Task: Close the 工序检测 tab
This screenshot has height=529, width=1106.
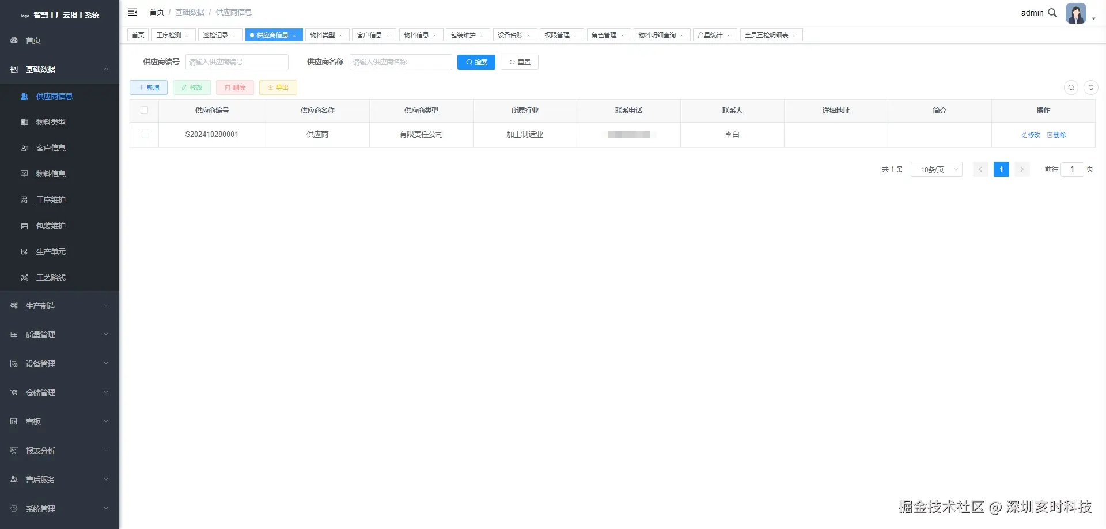Action: pos(187,36)
